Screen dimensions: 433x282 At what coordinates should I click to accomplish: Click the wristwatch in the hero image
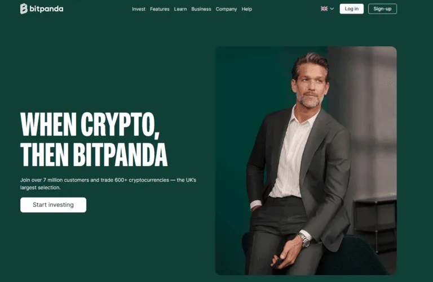(x=304, y=240)
